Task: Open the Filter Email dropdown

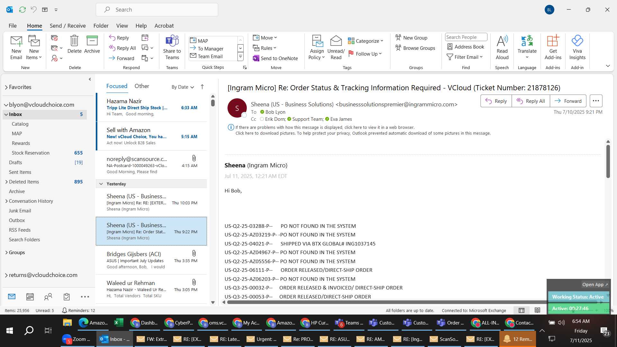Action: (465, 57)
